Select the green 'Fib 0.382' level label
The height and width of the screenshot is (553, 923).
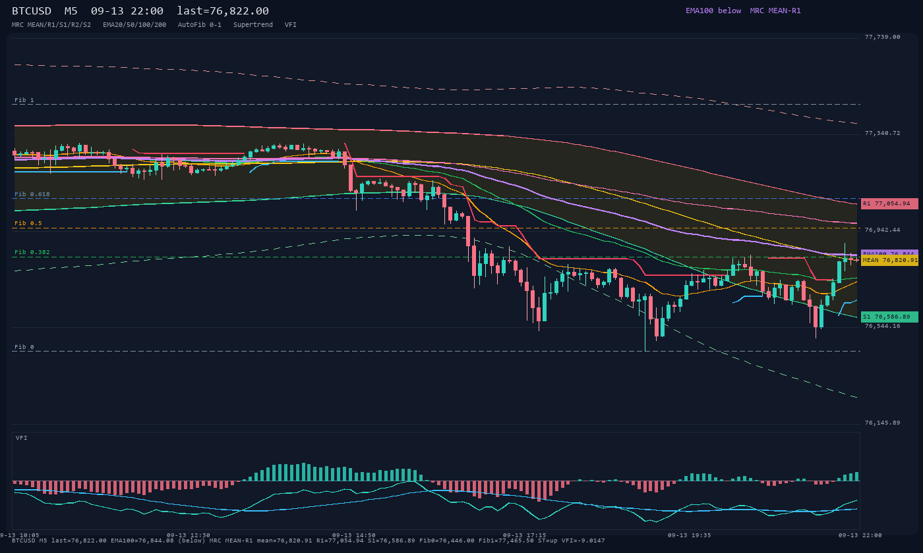pos(32,252)
